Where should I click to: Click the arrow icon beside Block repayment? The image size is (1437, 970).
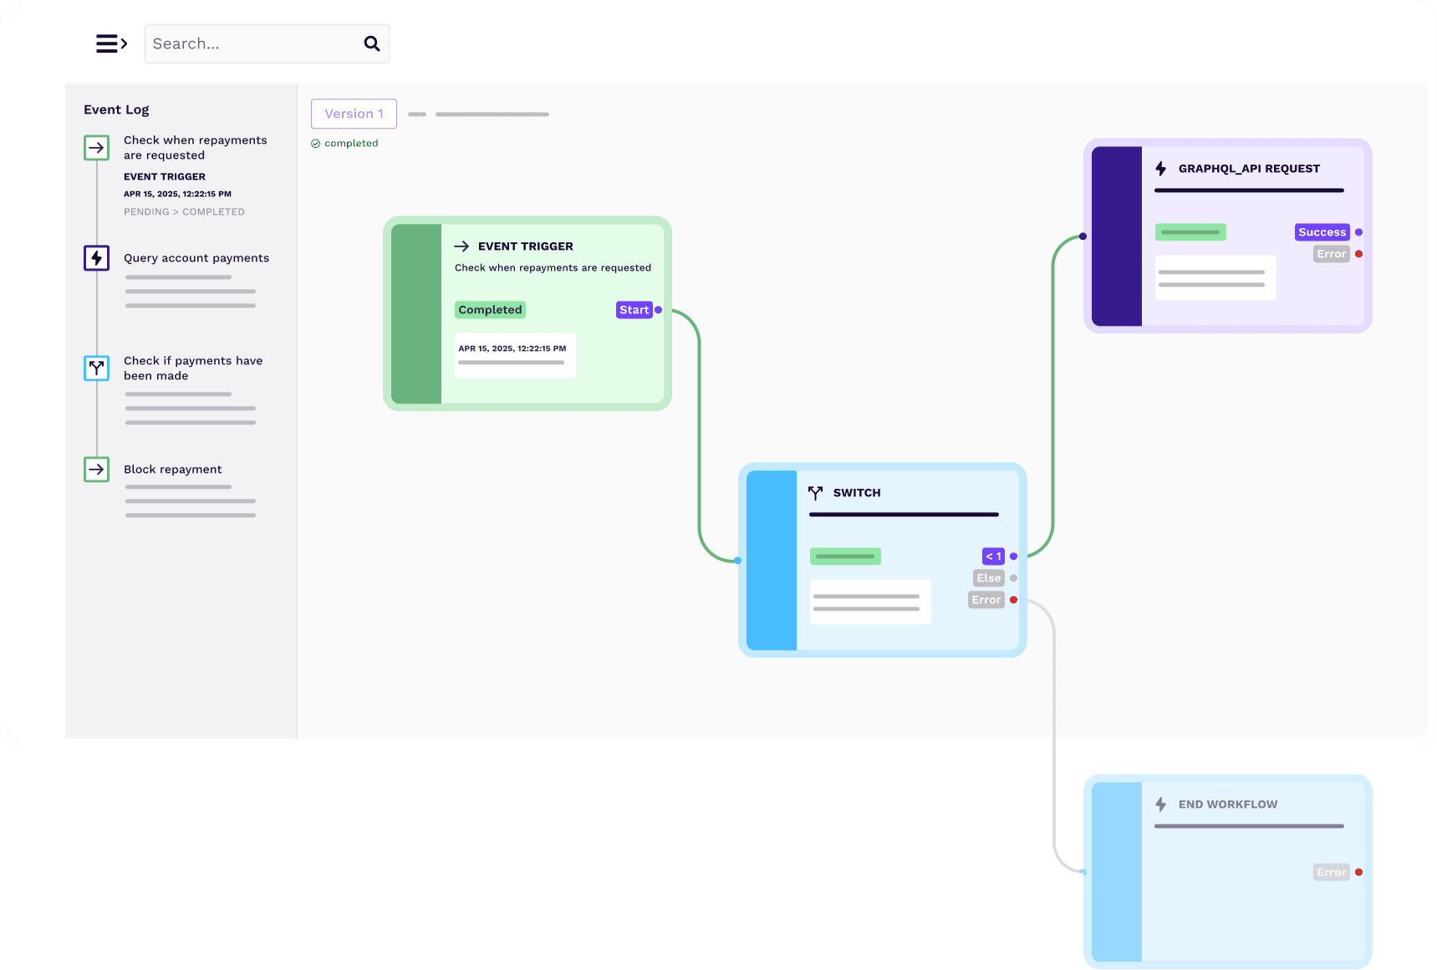(96, 470)
